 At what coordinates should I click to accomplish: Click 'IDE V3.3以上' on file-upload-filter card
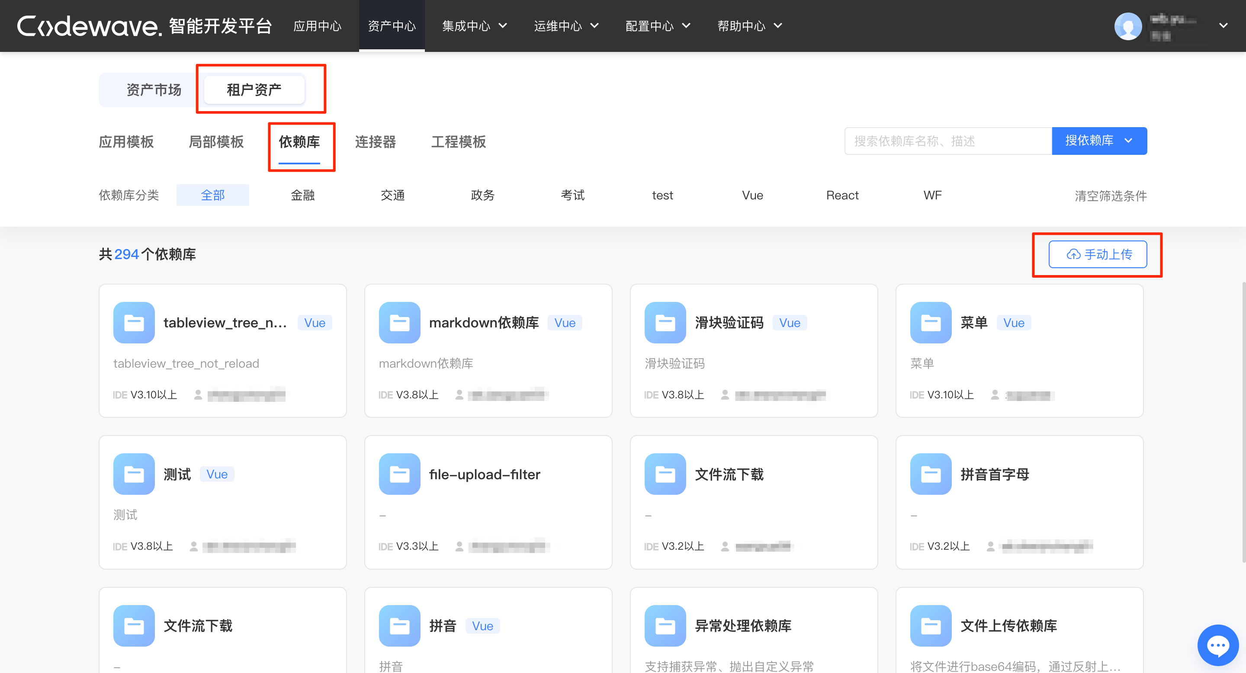408,546
